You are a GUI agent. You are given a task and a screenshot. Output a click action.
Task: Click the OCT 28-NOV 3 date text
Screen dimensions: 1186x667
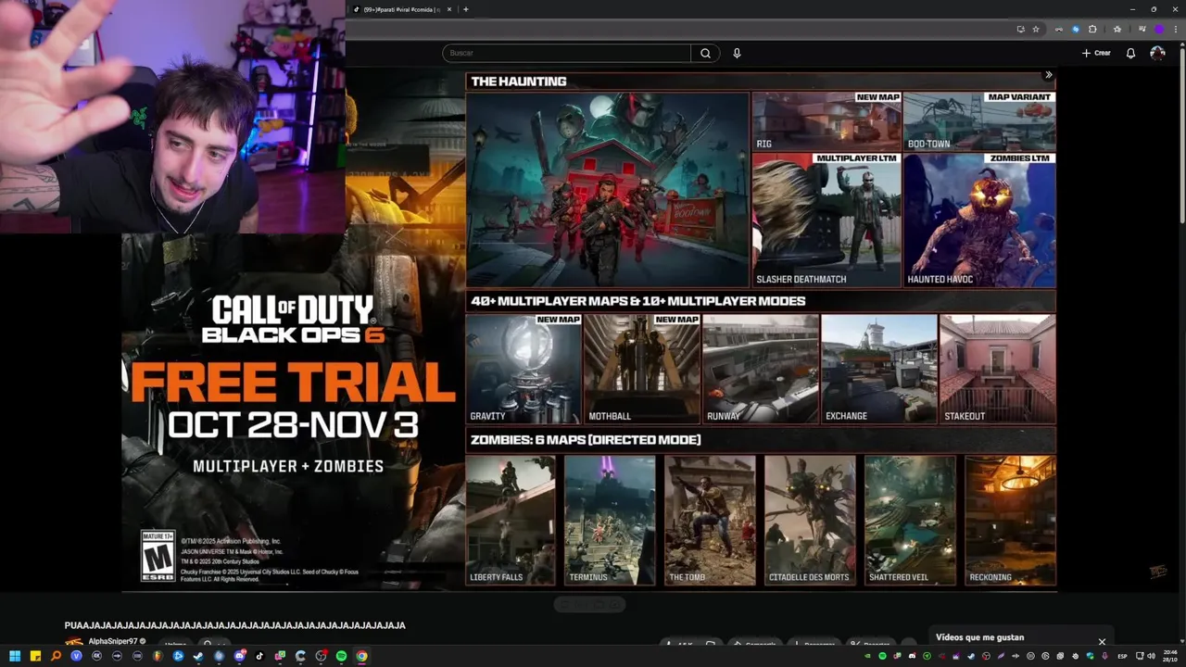[x=293, y=425]
